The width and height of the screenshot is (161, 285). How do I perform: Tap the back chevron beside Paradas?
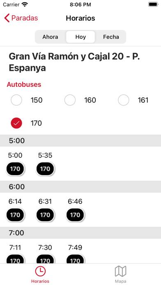(7, 18)
